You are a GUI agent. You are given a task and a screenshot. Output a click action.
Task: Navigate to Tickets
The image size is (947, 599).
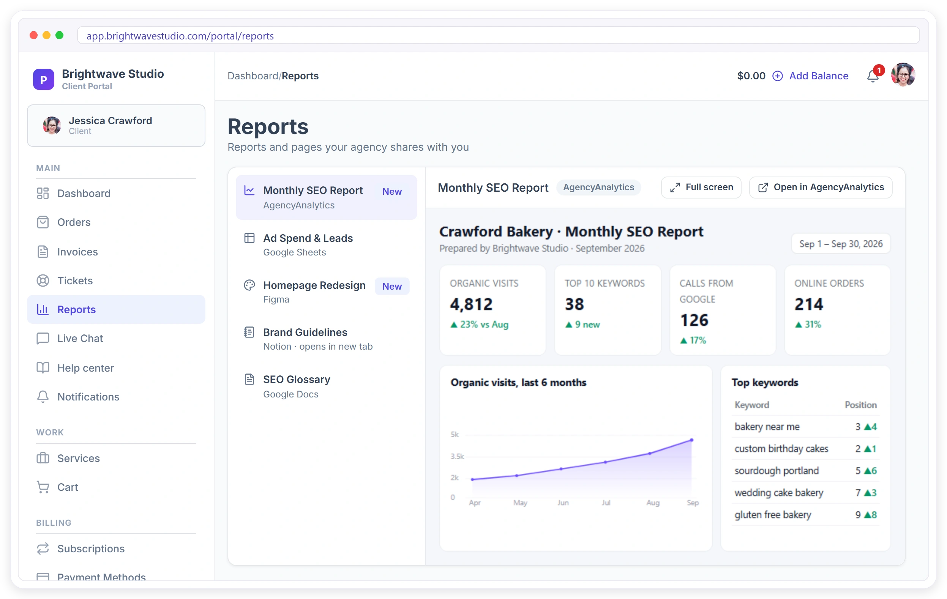point(116,281)
